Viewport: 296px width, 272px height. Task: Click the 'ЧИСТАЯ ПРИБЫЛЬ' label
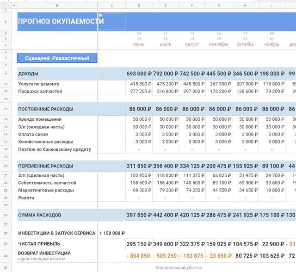coord(39,244)
